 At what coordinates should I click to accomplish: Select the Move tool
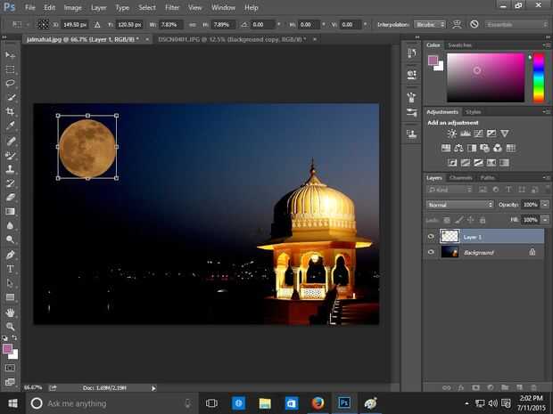[x=11, y=53]
